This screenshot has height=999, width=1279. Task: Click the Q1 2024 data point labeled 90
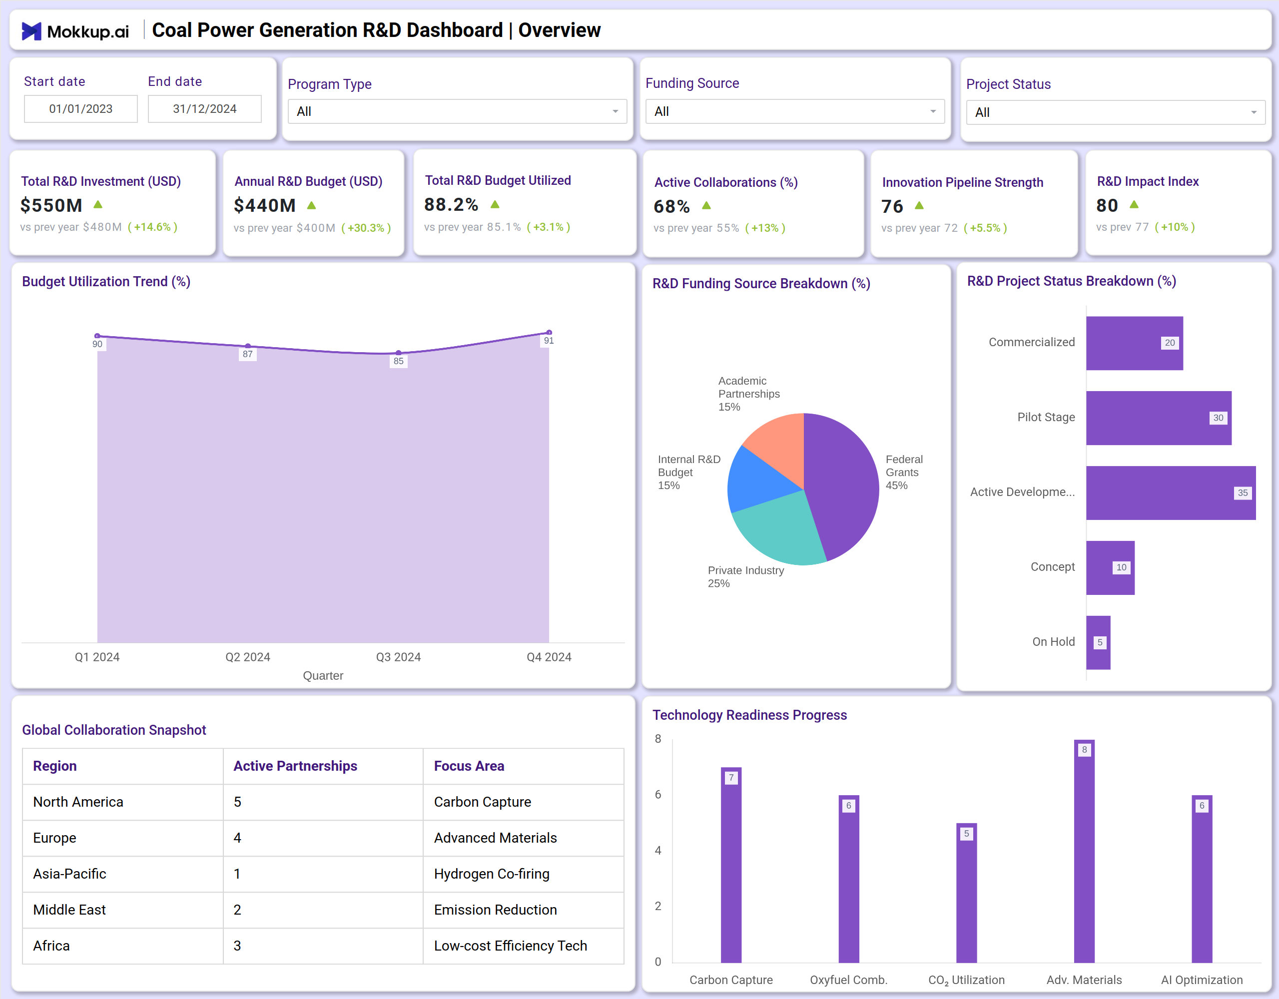pos(97,336)
